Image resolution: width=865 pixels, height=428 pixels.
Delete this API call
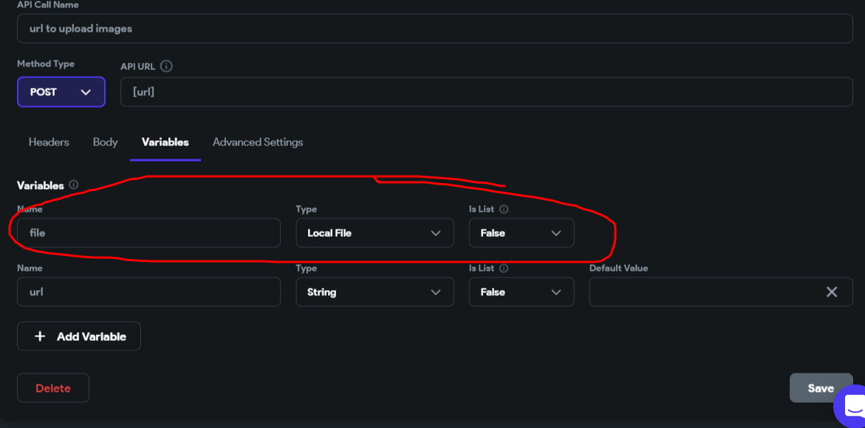(52, 387)
